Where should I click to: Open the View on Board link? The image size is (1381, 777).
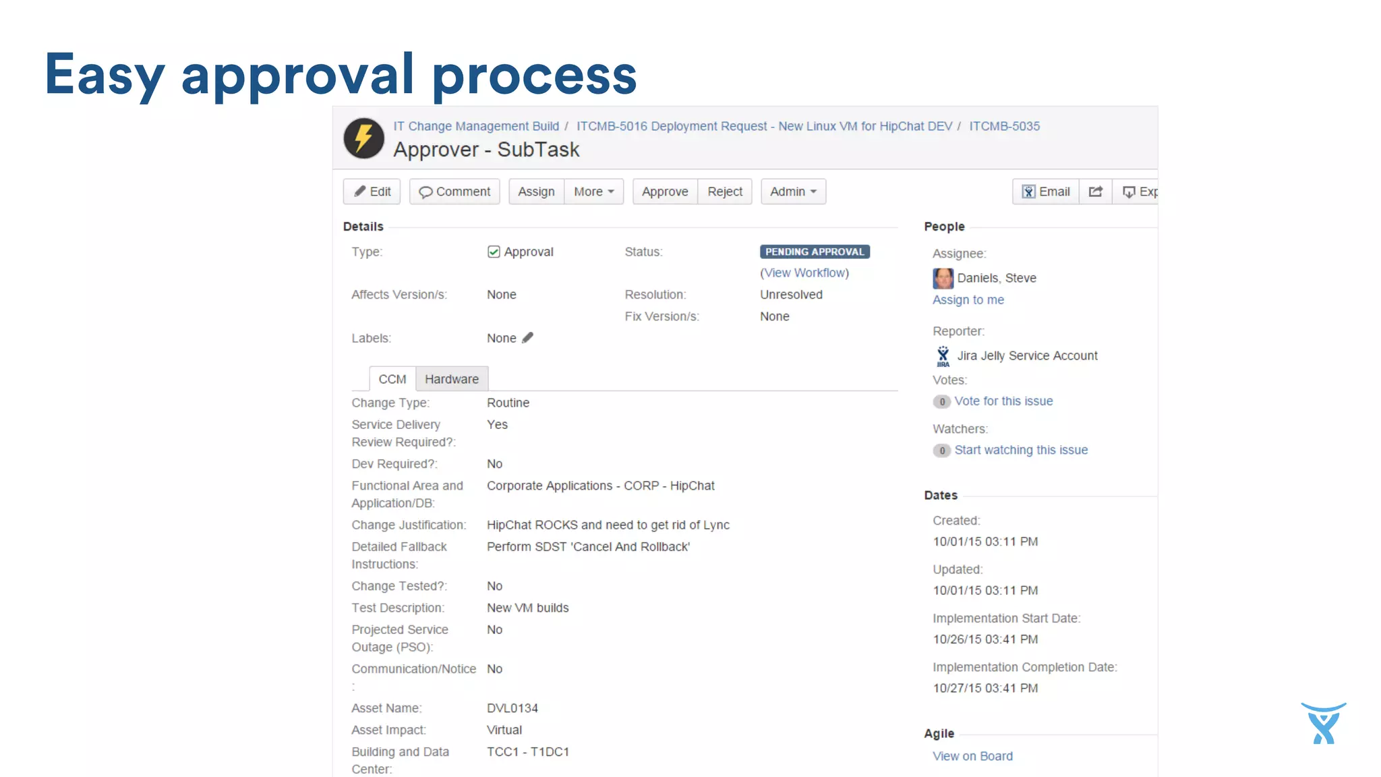coord(972,756)
